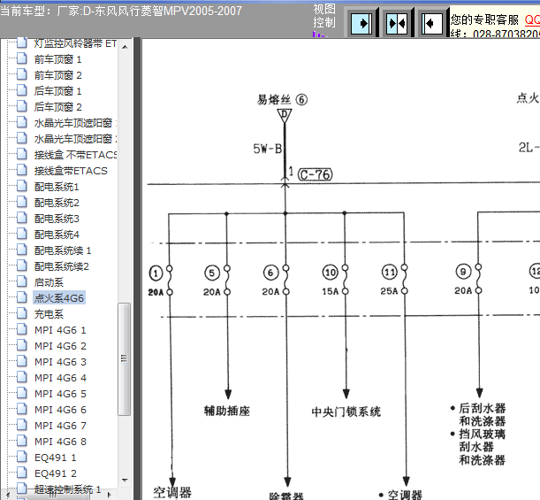Click document icon beside MPI 4G6 8

coord(22,441)
